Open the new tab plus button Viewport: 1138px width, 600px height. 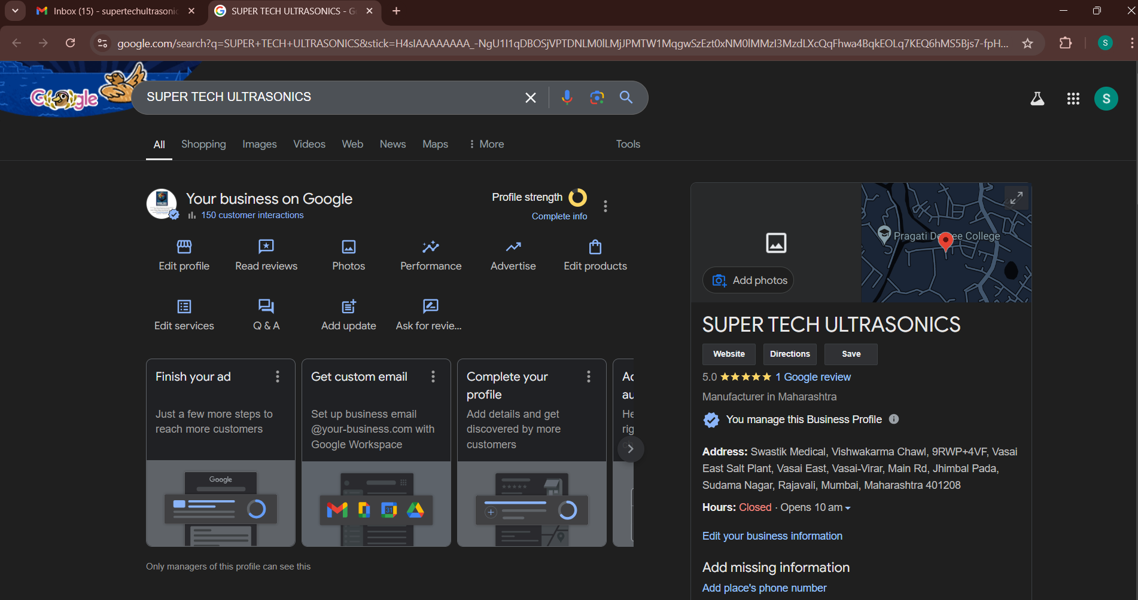tap(396, 11)
